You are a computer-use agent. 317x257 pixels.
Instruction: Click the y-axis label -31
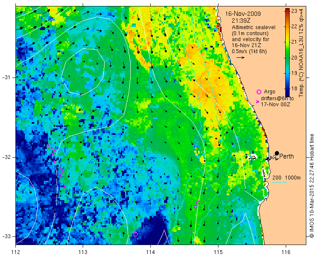point(6,78)
